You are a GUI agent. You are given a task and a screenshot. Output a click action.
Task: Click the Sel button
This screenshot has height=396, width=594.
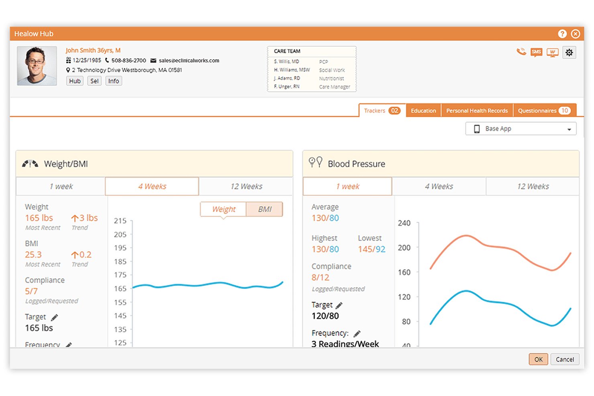(x=94, y=81)
